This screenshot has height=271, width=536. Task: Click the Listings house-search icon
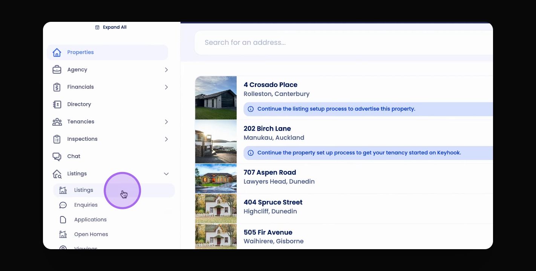[57, 174]
